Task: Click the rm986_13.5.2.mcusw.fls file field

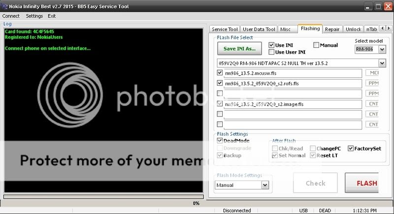Action: click(293, 73)
